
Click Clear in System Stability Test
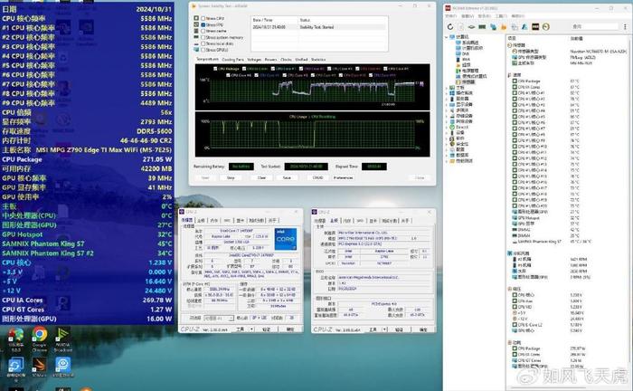(x=261, y=177)
